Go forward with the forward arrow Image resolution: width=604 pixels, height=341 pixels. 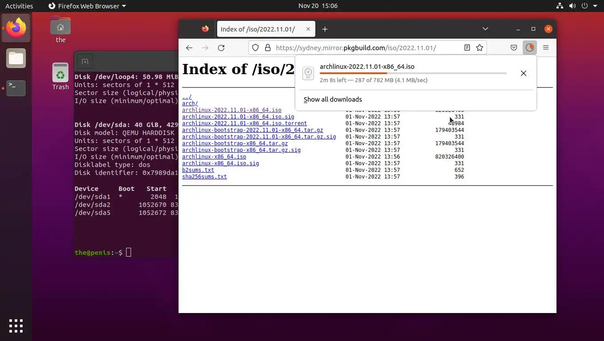(205, 48)
